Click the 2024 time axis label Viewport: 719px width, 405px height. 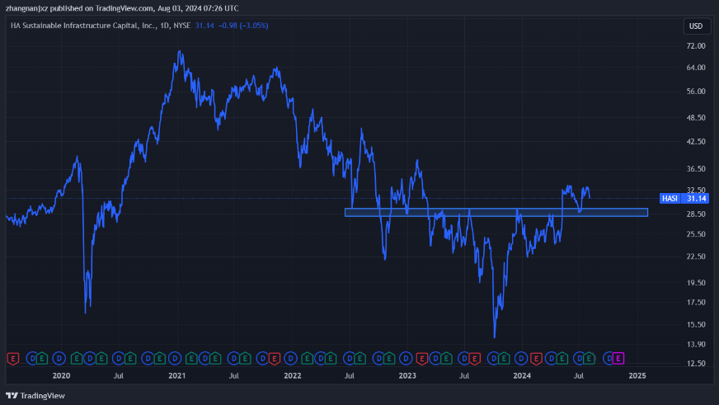pos(522,375)
